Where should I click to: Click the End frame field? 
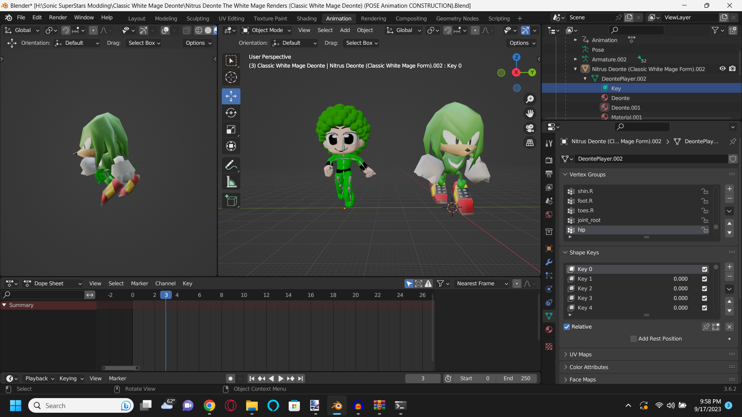tap(517, 378)
